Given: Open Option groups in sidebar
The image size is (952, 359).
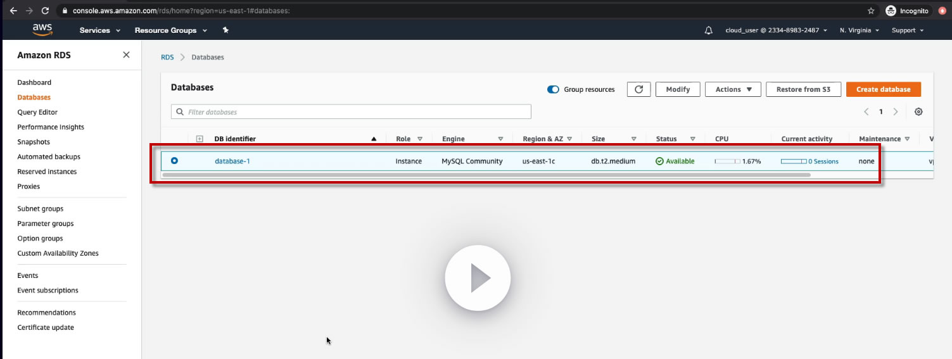Looking at the screenshot, I should point(40,238).
